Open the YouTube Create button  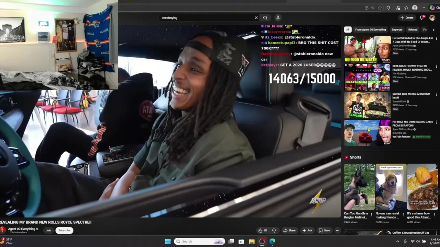pos(407,18)
